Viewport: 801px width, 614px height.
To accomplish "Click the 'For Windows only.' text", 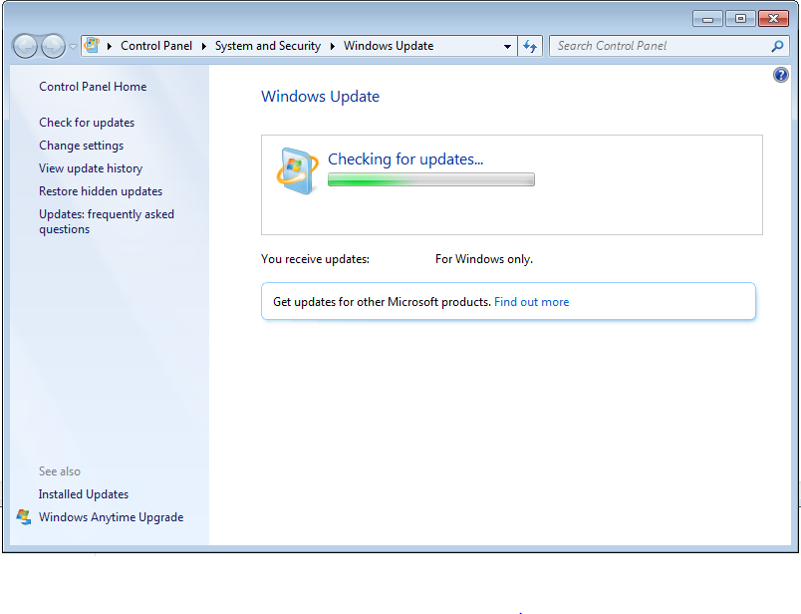I will point(484,259).
